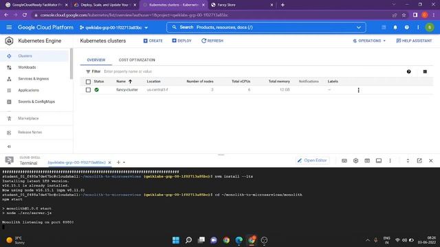Open Marketplace in the sidebar
This screenshot has height=247, width=440.
pyautogui.click(x=28, y=119)
